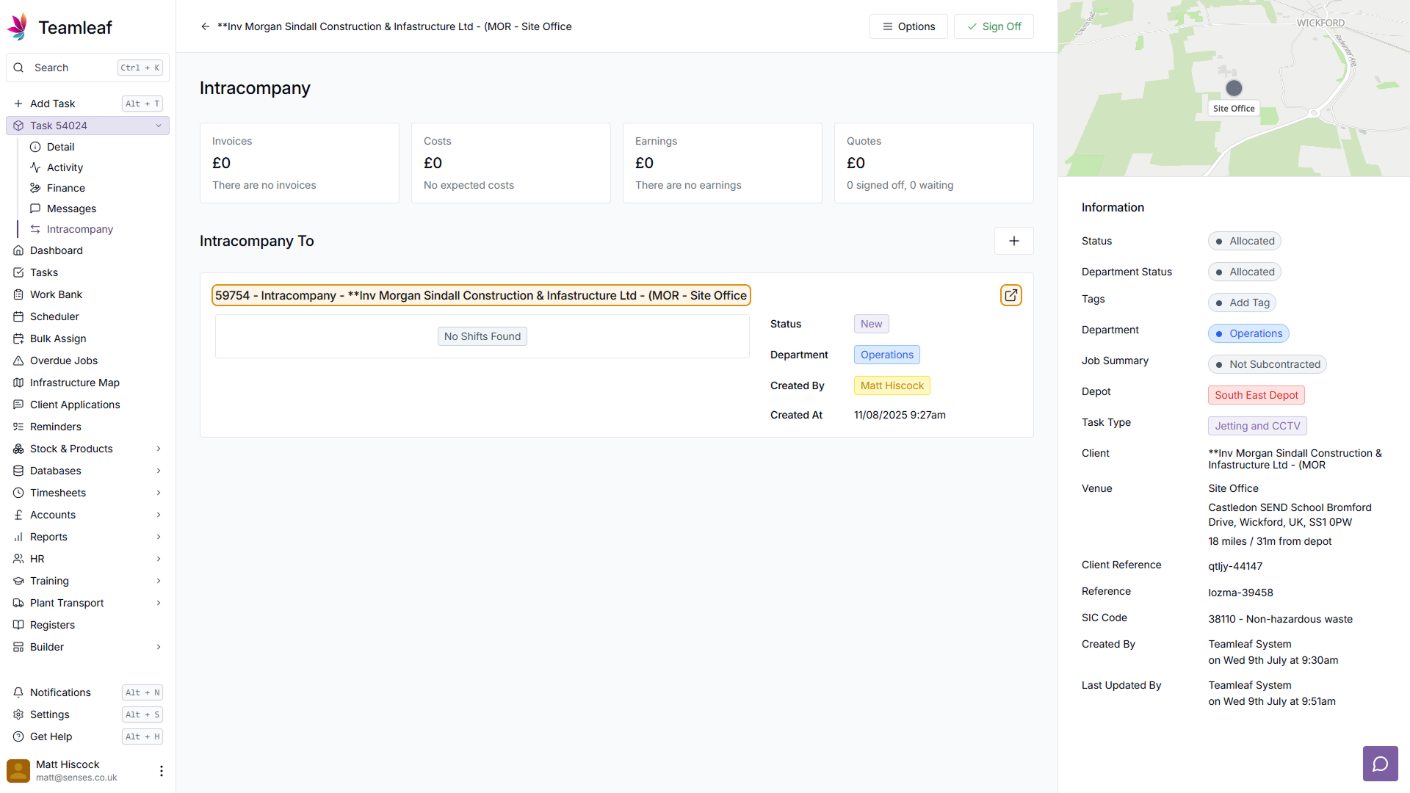Focus the Search field in sidebar
The height and width of the screenshot is (793, 1410).
(x=87, y=68)
